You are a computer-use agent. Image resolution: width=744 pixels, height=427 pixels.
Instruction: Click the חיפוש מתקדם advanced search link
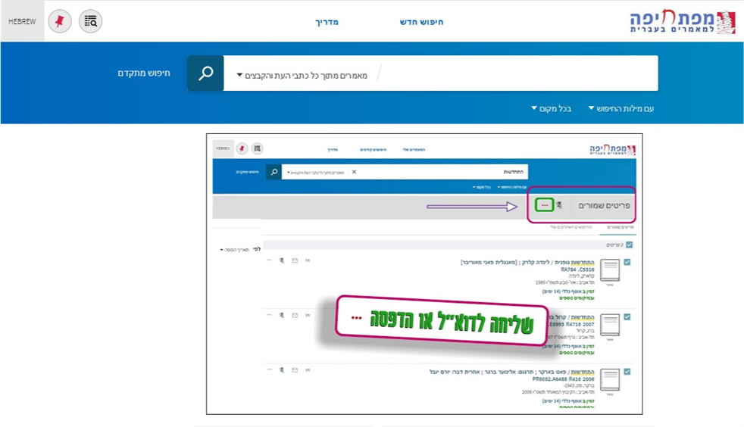144,73
